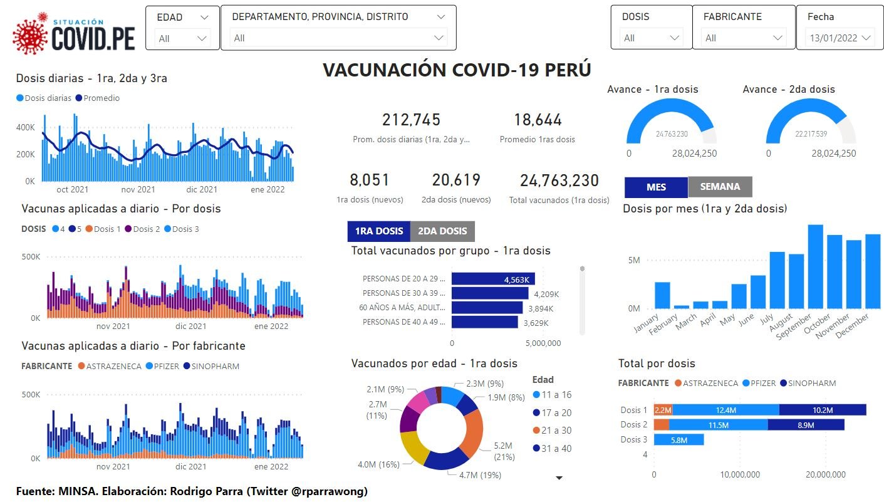This screenshot has width=884, height=502.
Task: Select the Promedio legend marker
Action: tap(79, 98)
